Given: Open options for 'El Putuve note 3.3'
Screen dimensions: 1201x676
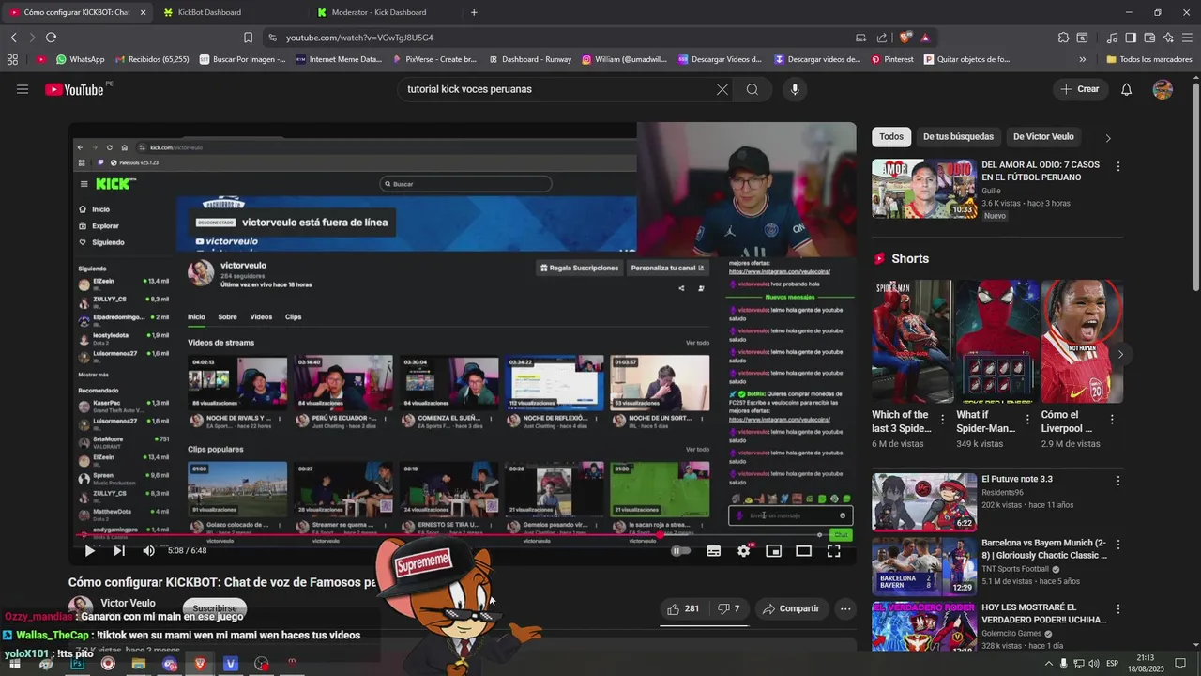Looking at the screenshot, I should point(1117,481).
